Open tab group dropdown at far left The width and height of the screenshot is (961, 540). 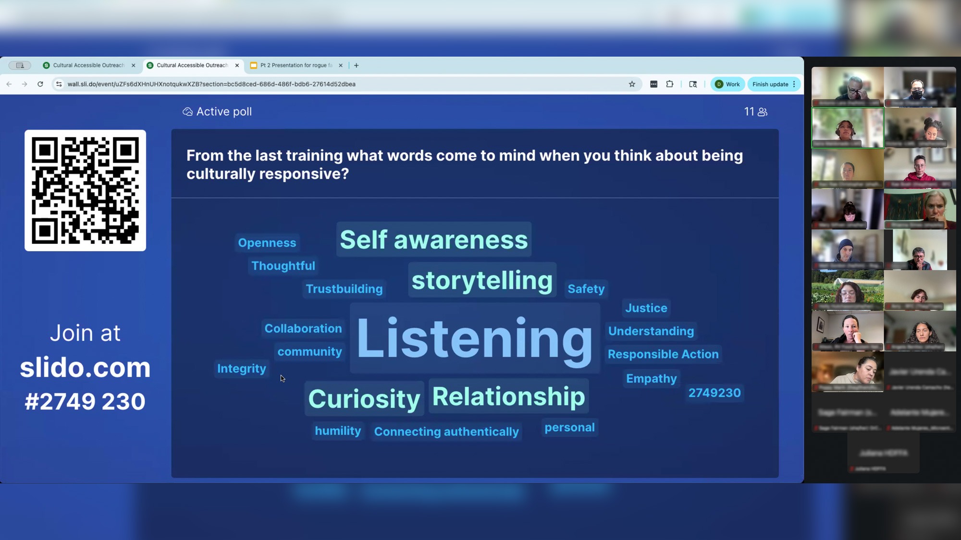click(x=20, y=65)
